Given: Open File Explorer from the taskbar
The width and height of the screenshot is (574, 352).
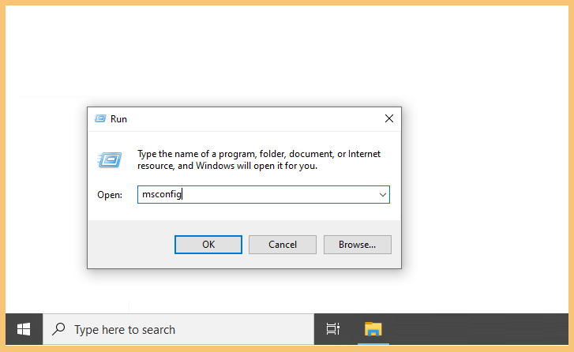Looking at the screenshot, I should point(373,329).
